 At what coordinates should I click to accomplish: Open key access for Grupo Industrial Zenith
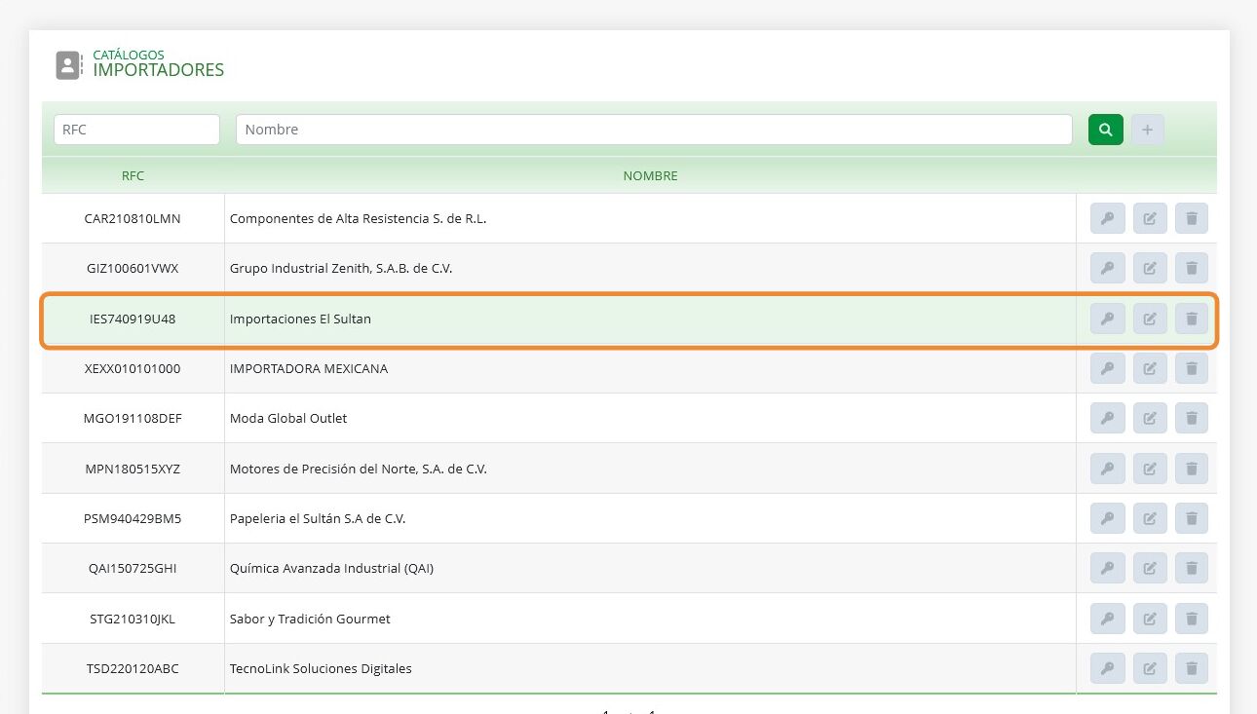(1107, 268)
